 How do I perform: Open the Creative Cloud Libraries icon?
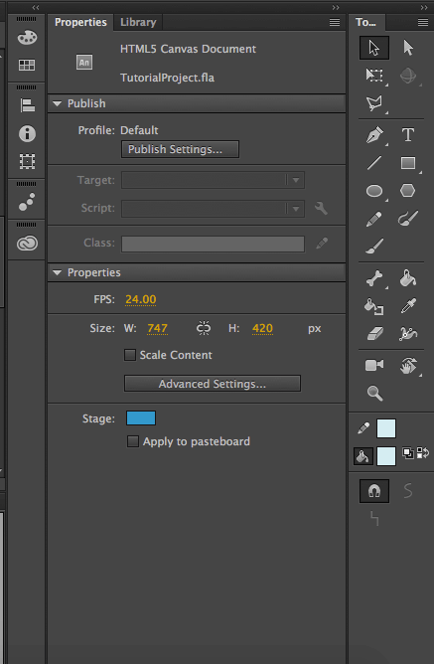(27, 244)
